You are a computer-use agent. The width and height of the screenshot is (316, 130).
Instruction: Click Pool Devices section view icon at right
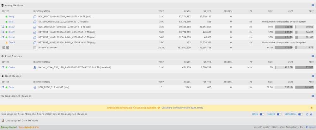[x=313, y=56]
